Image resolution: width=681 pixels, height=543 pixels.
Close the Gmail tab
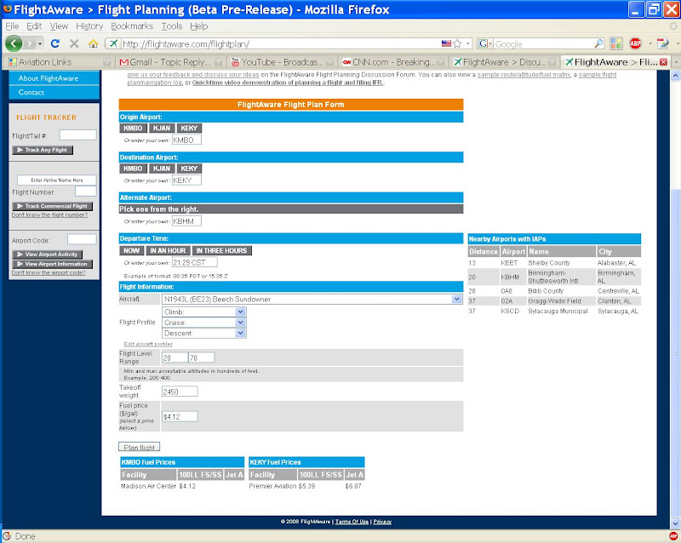coord(219,62)
